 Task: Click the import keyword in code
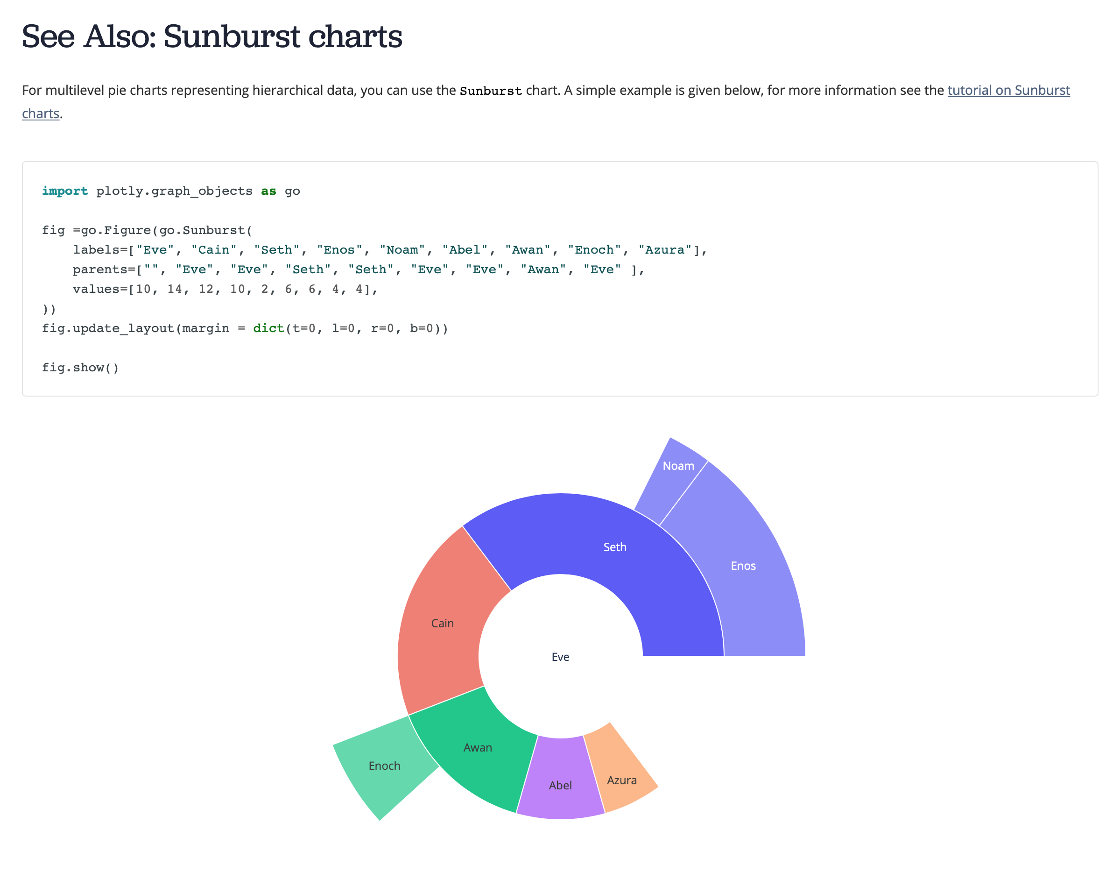[64, 191]
